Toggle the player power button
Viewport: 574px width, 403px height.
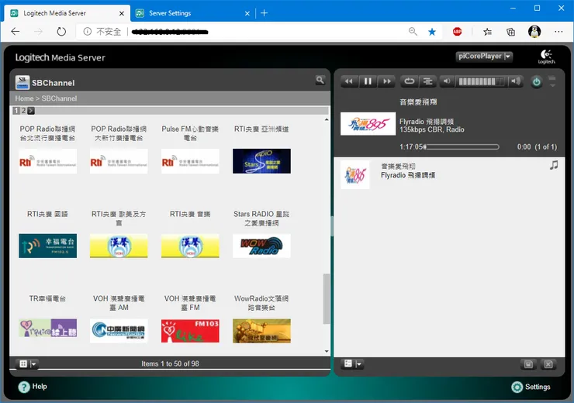click(536, 82)
